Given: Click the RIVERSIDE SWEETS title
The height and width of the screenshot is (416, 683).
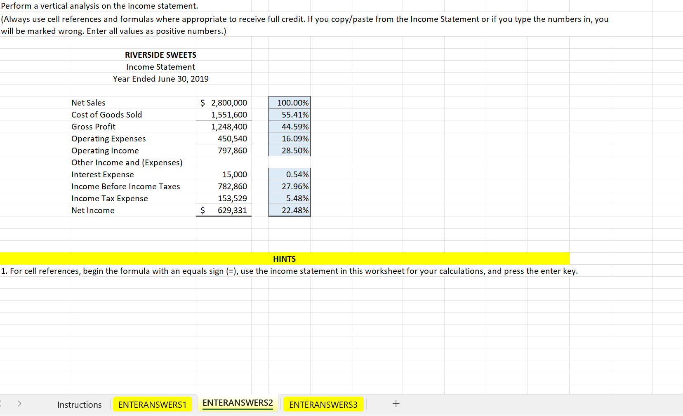Looking at the screenshot, I should [x=160, y=55].
